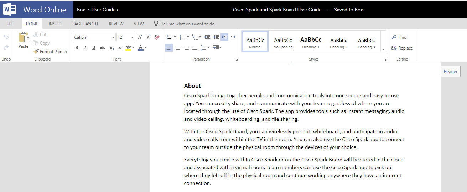467x192 pixels.
Task: Open Paragraph dialog launcher
Action: pos(236,59)
